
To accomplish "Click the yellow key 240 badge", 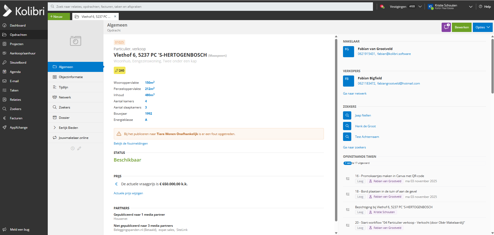I will point(119,70).
